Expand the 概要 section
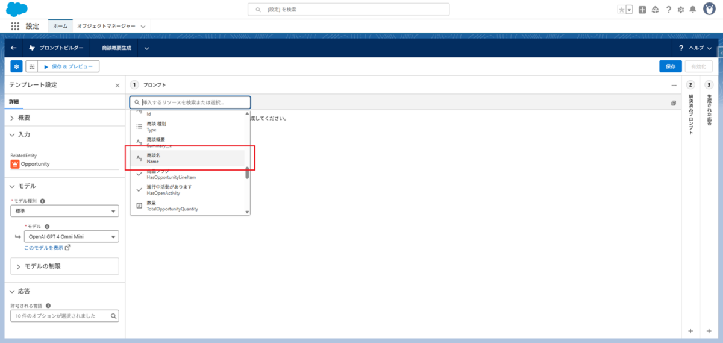723x343 pixels. pos(24,118)
